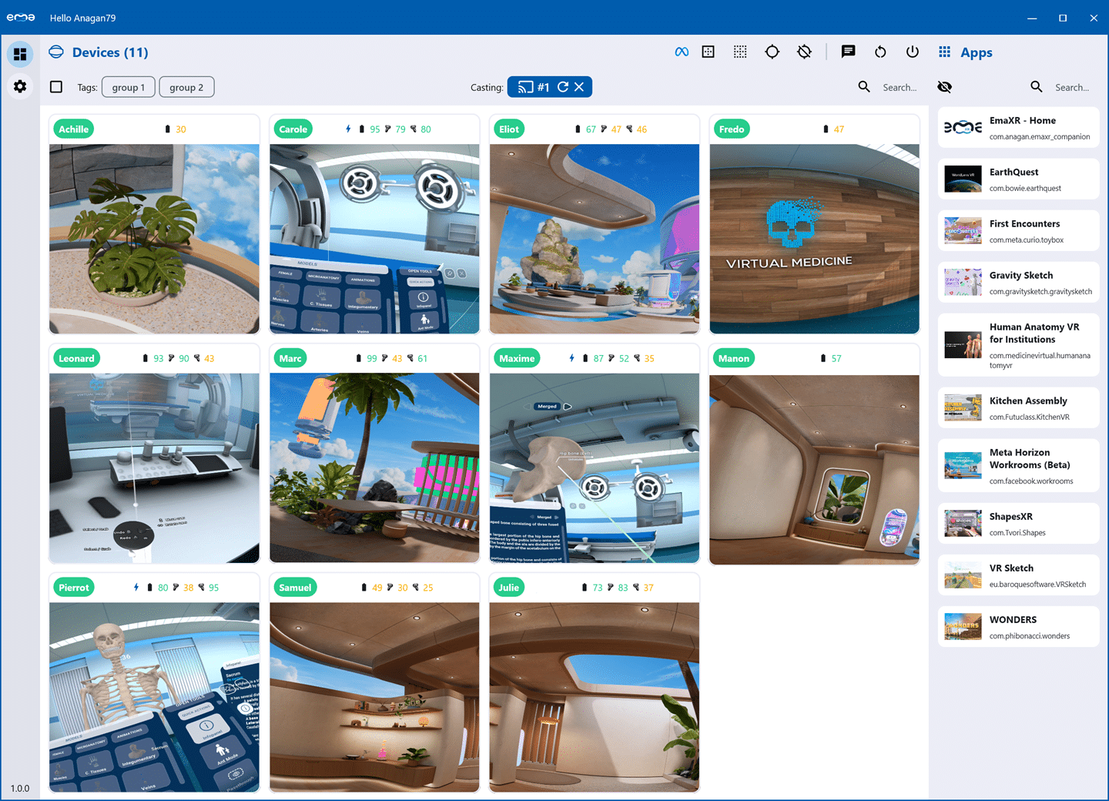Viewport: 1109px width, 801px height.
Task: Click the Apps panel header
Action: coord(975,52)
